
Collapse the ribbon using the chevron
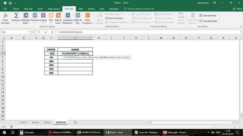pos(241,26)
